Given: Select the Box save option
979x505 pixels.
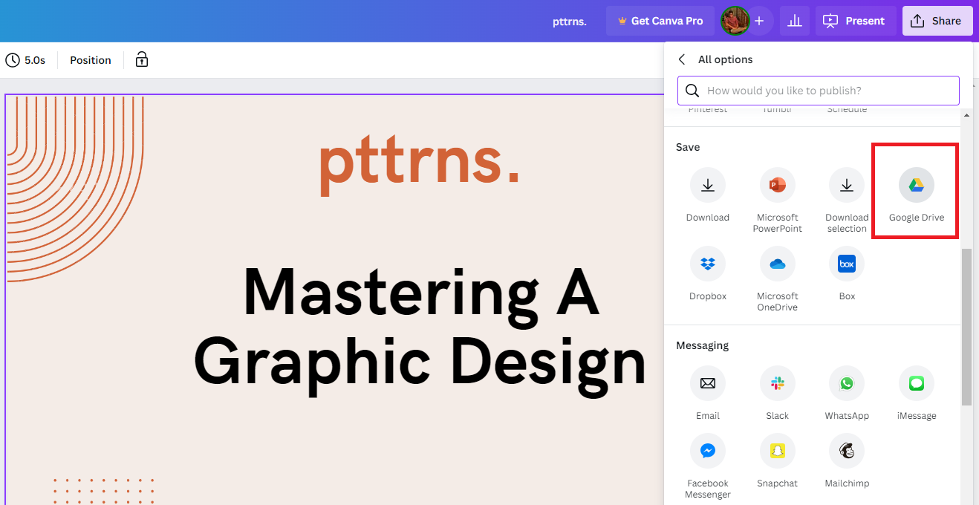Looking at the screenshot, I should [x=847, y=264].
